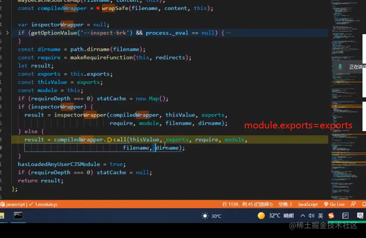Open the Go Live server from status bar
This screenshot has width=366, height=238.
[334, 204]
